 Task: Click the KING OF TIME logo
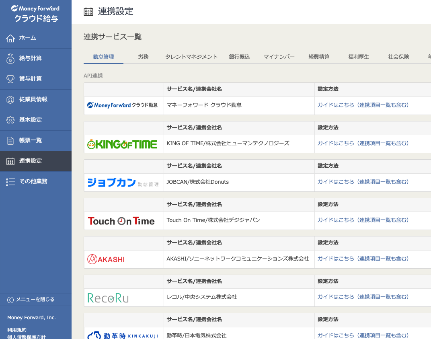coord(122,144)
